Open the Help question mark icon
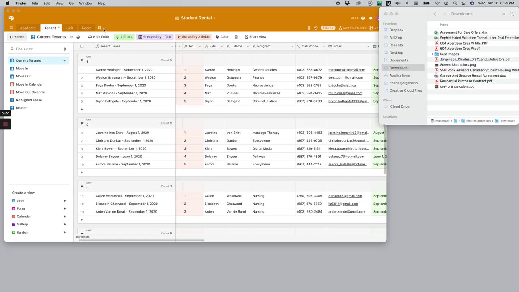Image resolution: width=519 pixels, height=292 pixels. [363, 18]
